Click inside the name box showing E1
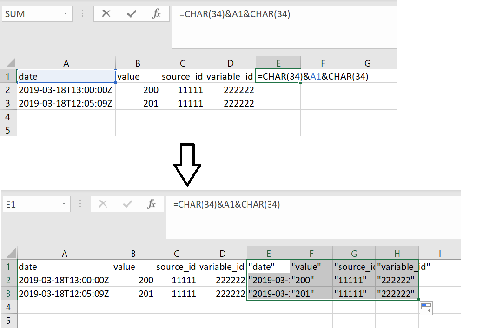 tap(30, 204)
